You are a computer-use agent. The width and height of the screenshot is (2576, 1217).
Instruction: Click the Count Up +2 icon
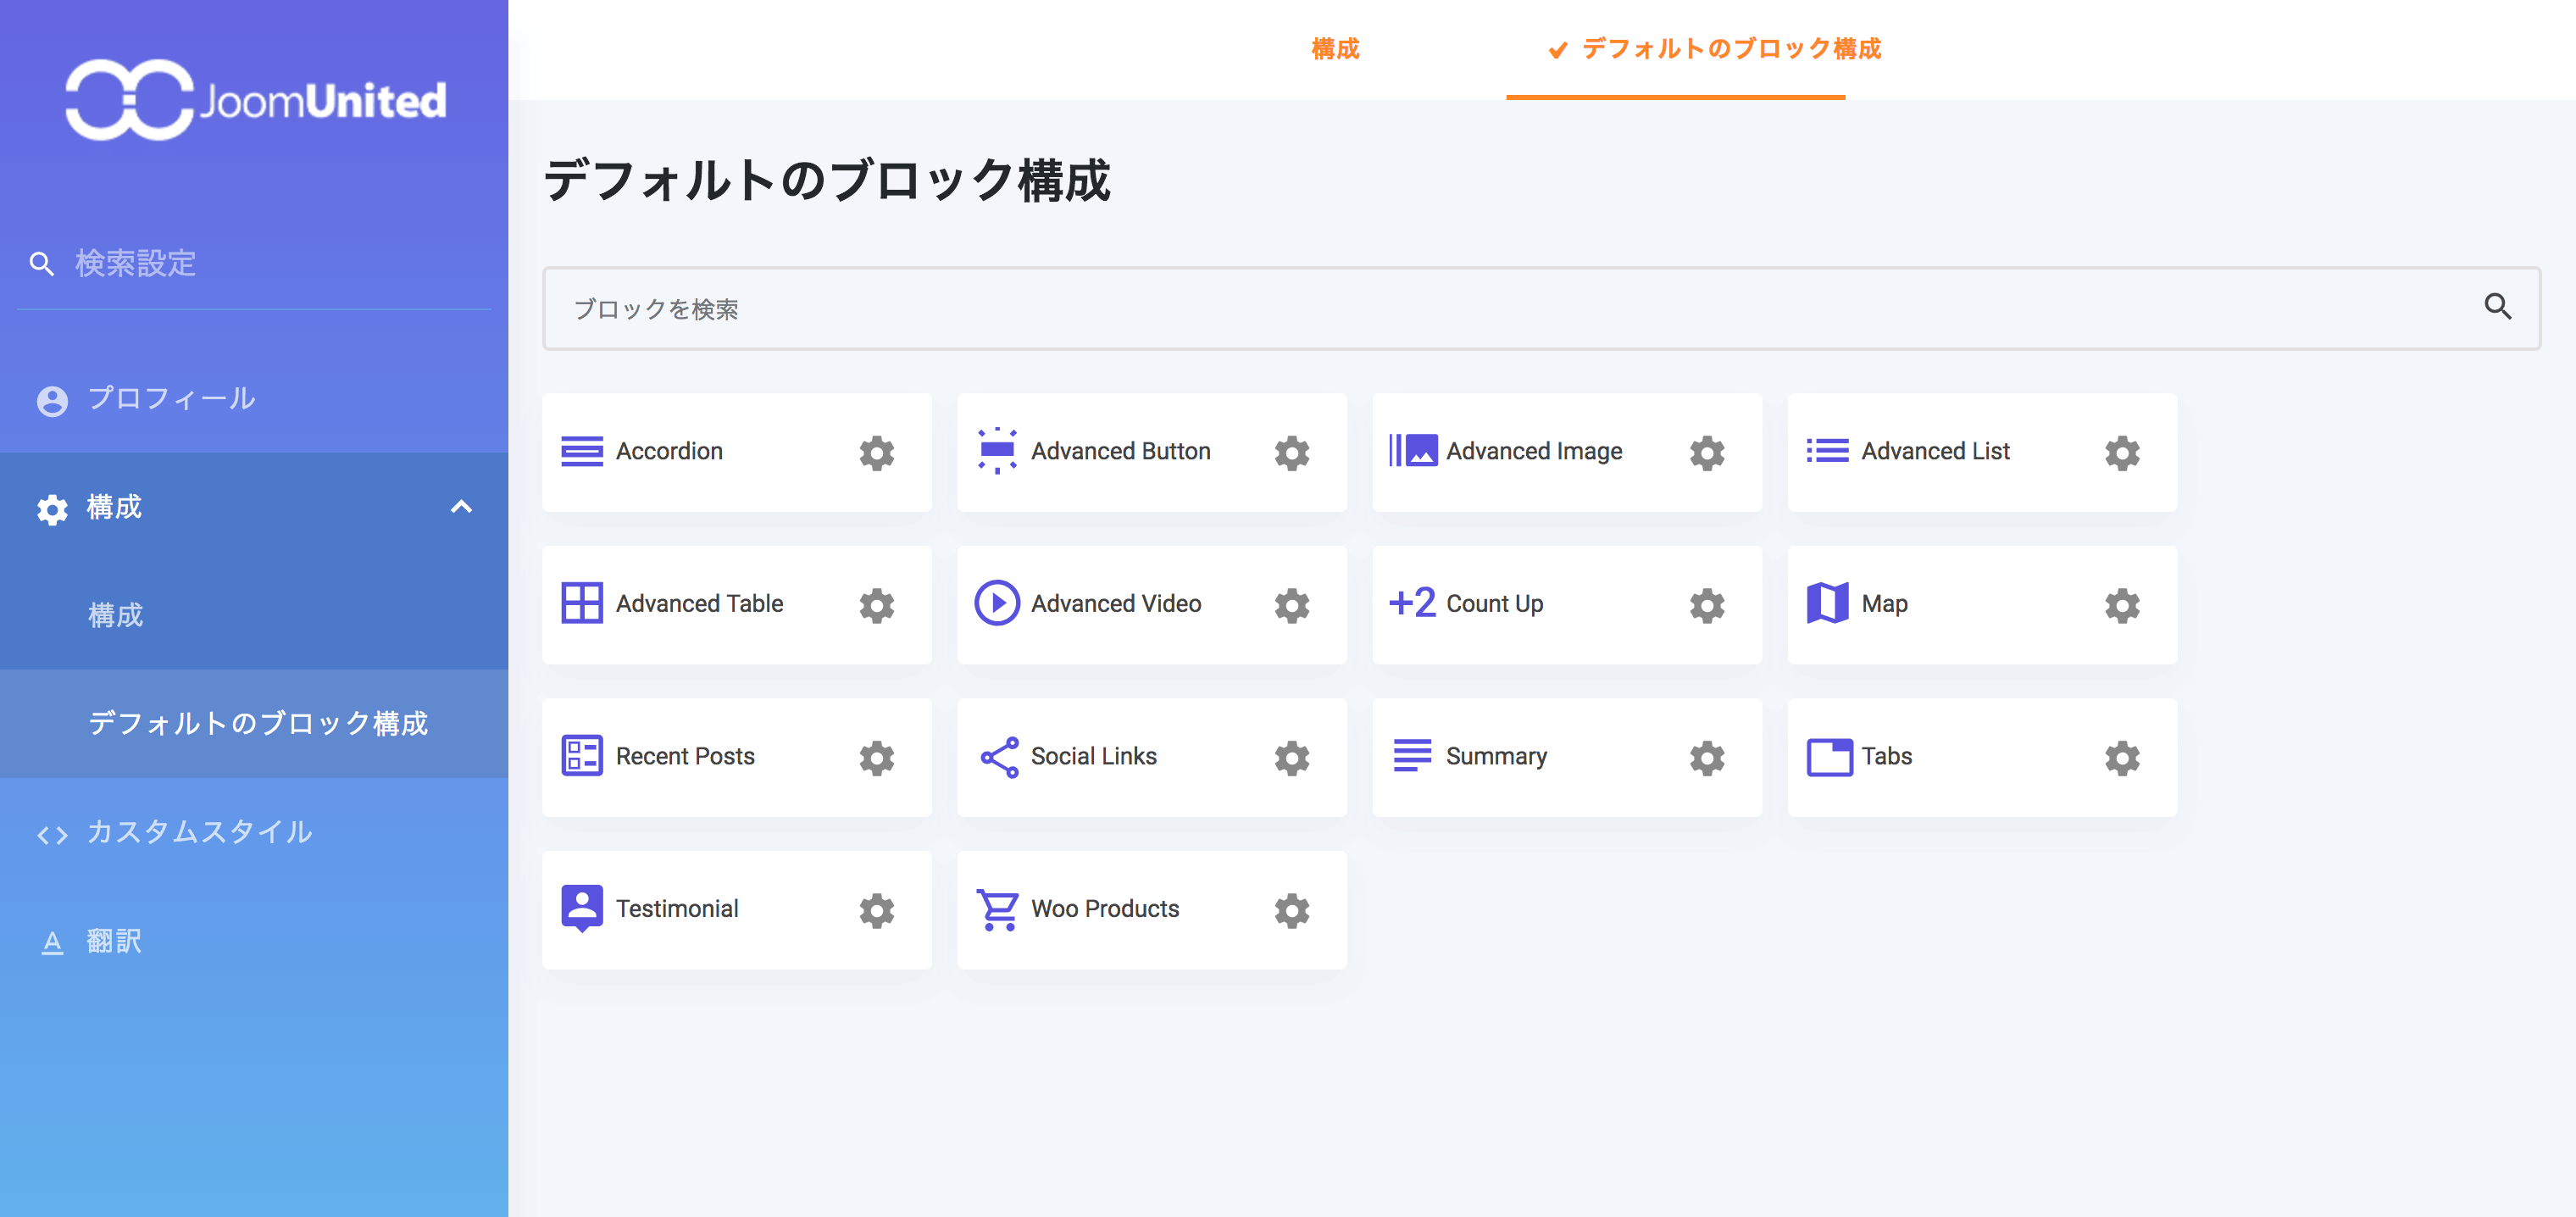[1412, 603]
